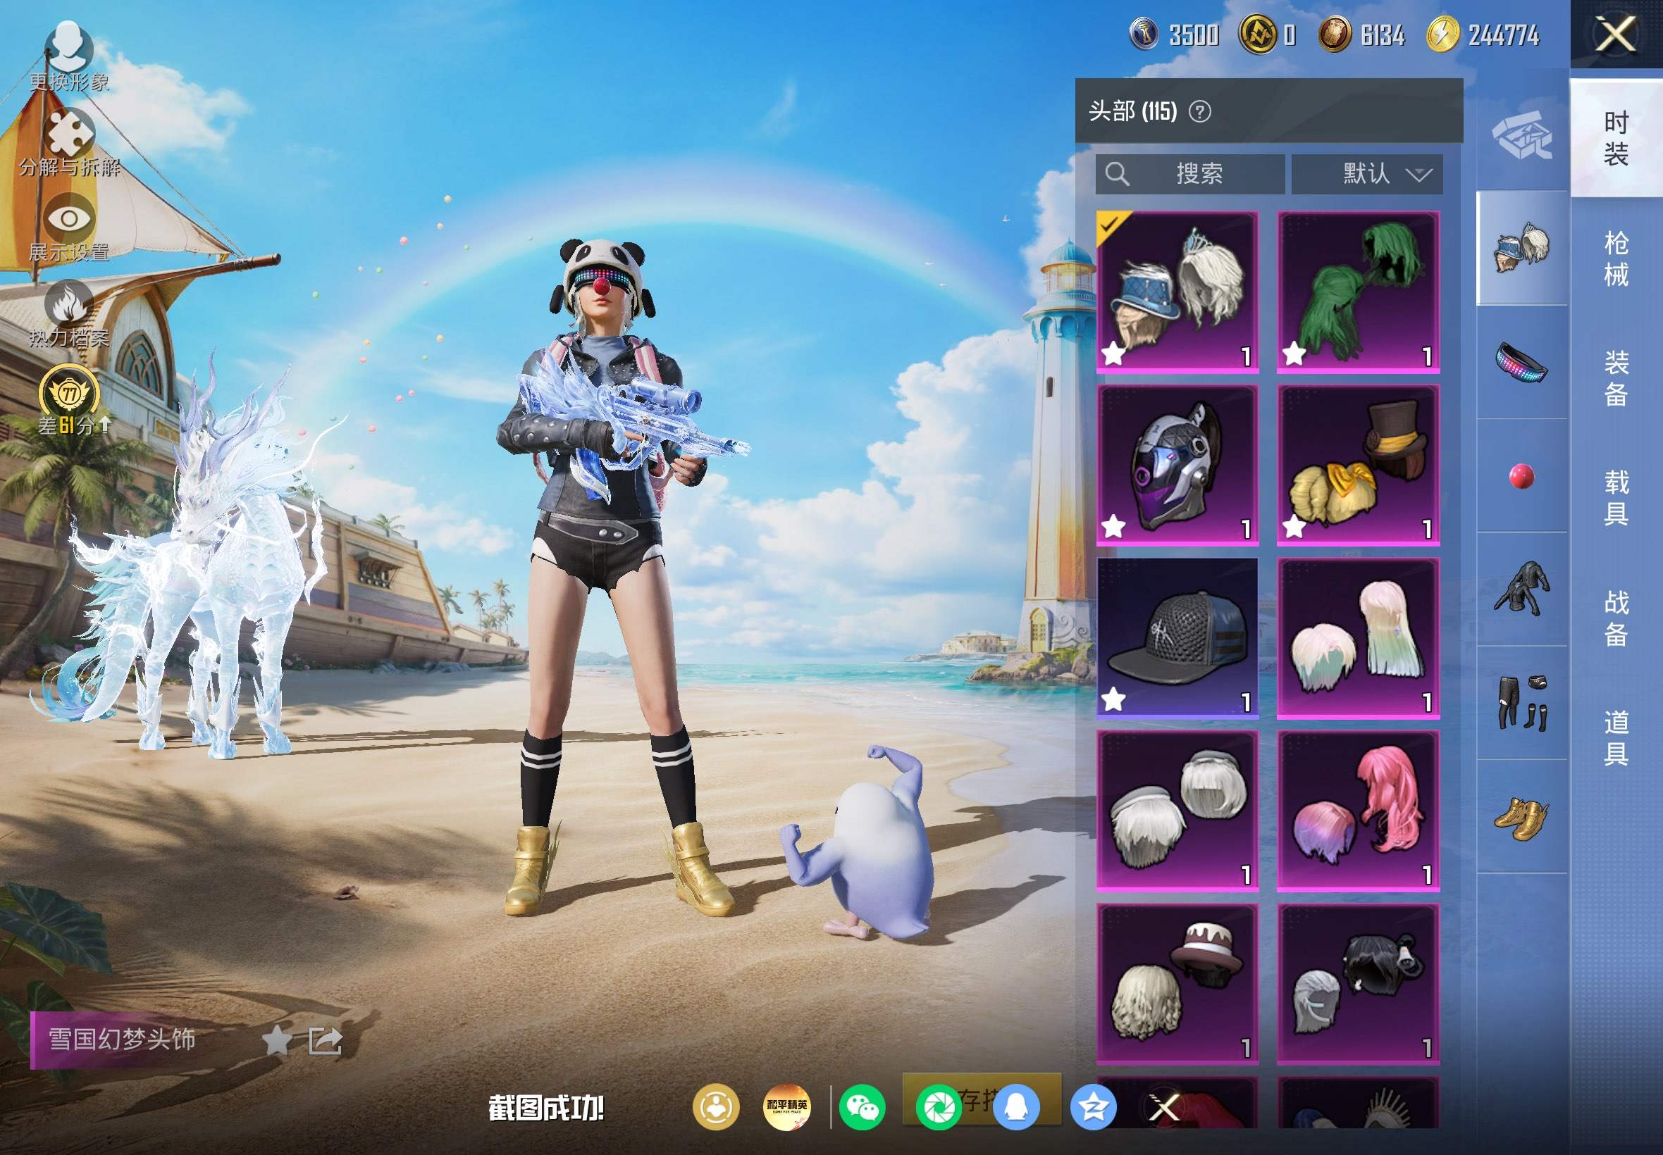Close the screenshot share bar with X
The width and height of the screenshot is (1663, 1155).
1164,1107
